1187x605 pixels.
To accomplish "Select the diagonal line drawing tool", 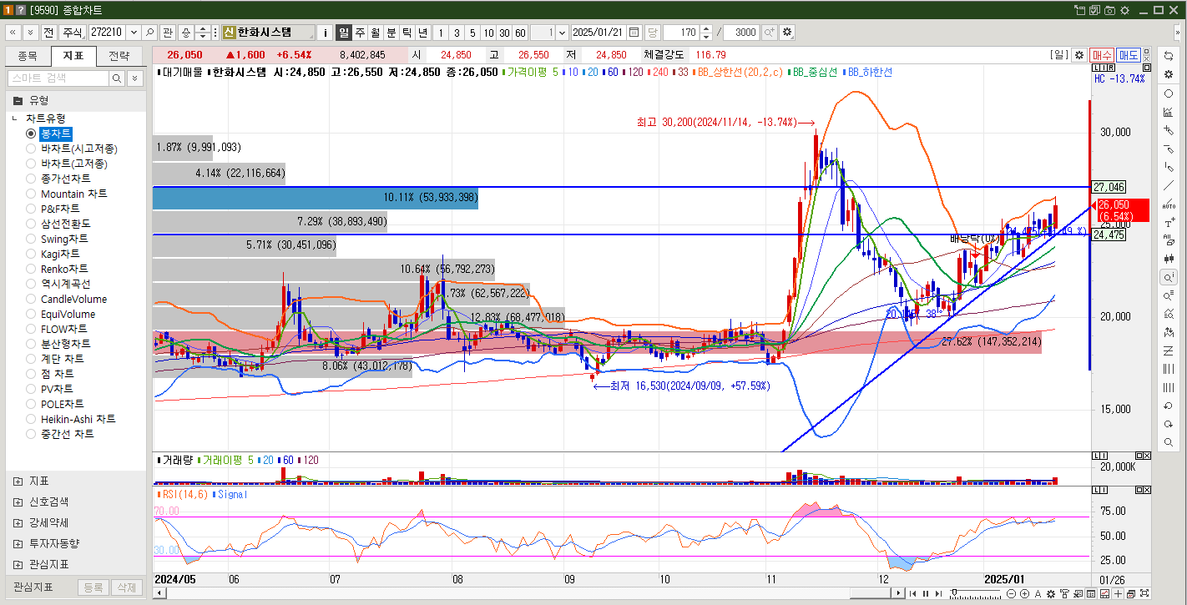I will (x=1168, y=185).
